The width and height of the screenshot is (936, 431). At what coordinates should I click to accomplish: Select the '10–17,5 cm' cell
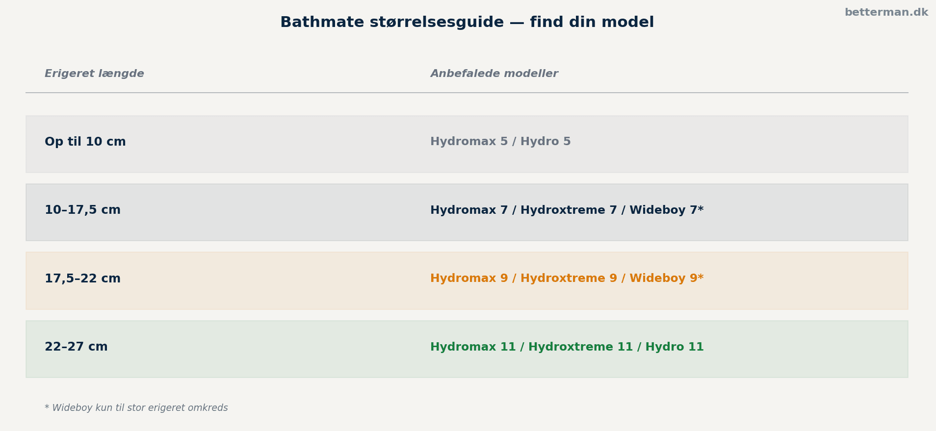coord(82,210)
